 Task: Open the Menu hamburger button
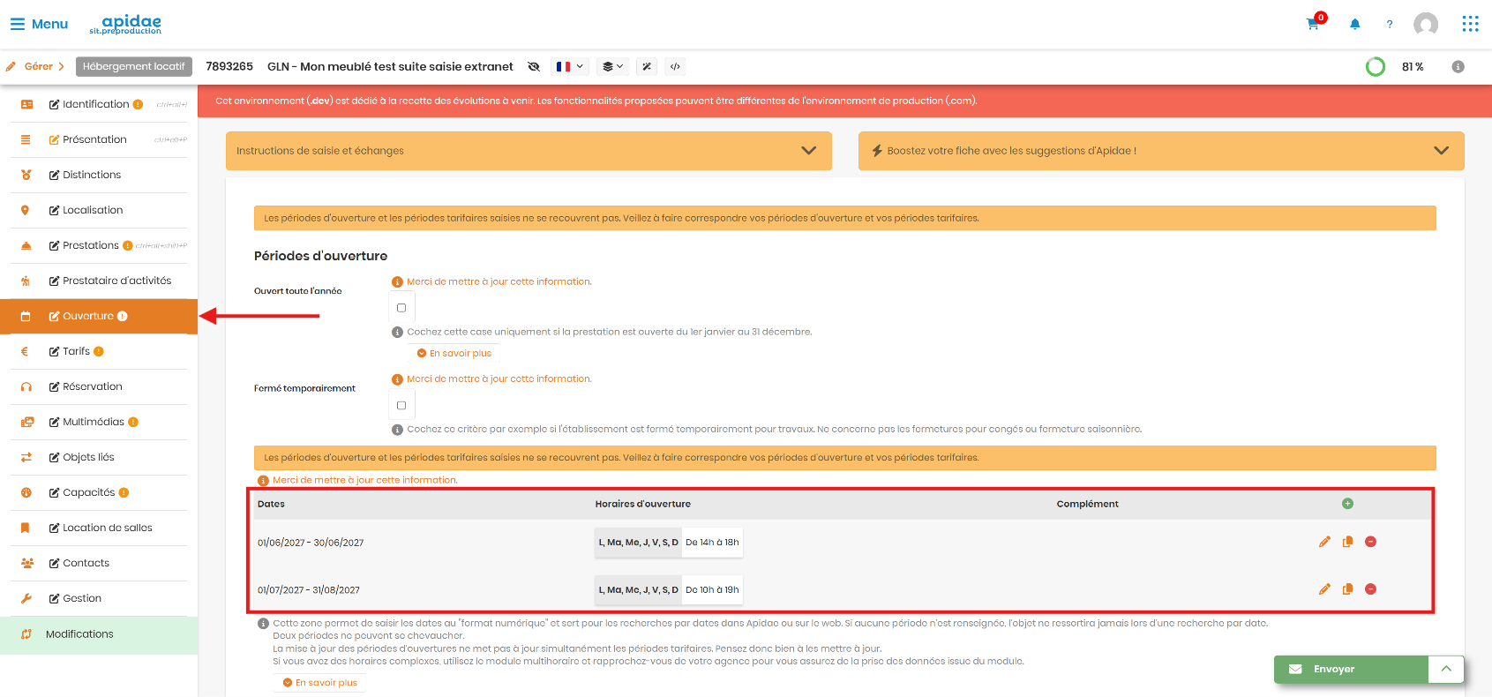point(39,24)
